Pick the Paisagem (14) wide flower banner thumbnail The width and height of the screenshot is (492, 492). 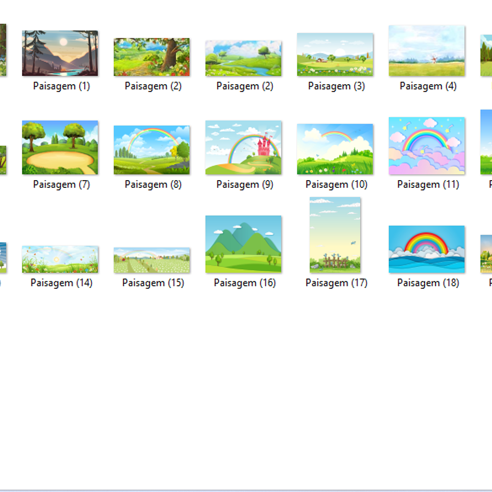pos(60,259)
